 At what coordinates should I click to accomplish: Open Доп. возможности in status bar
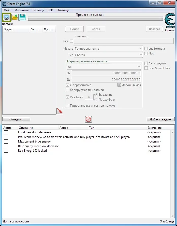pos(16,221)
